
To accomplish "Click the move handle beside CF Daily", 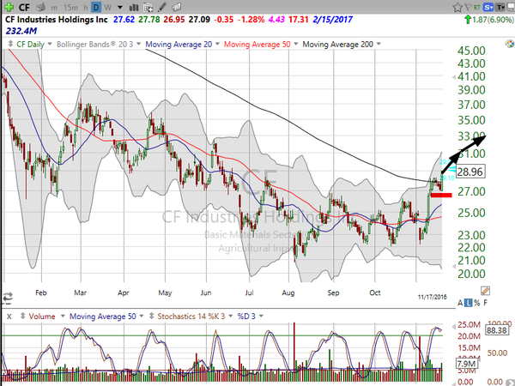I will (x=10, y=44).
